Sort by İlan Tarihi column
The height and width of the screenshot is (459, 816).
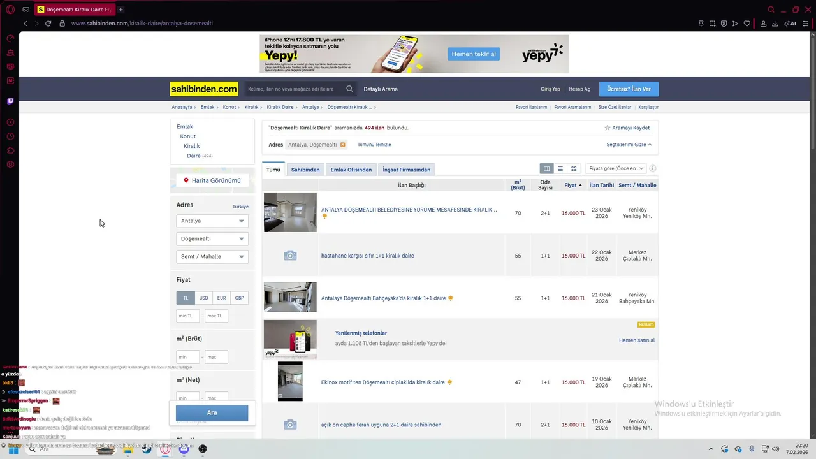pos(602,186)
